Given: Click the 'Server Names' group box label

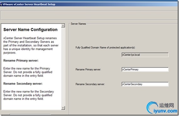Looking at the screenshot, I should (x=78, y=24).
